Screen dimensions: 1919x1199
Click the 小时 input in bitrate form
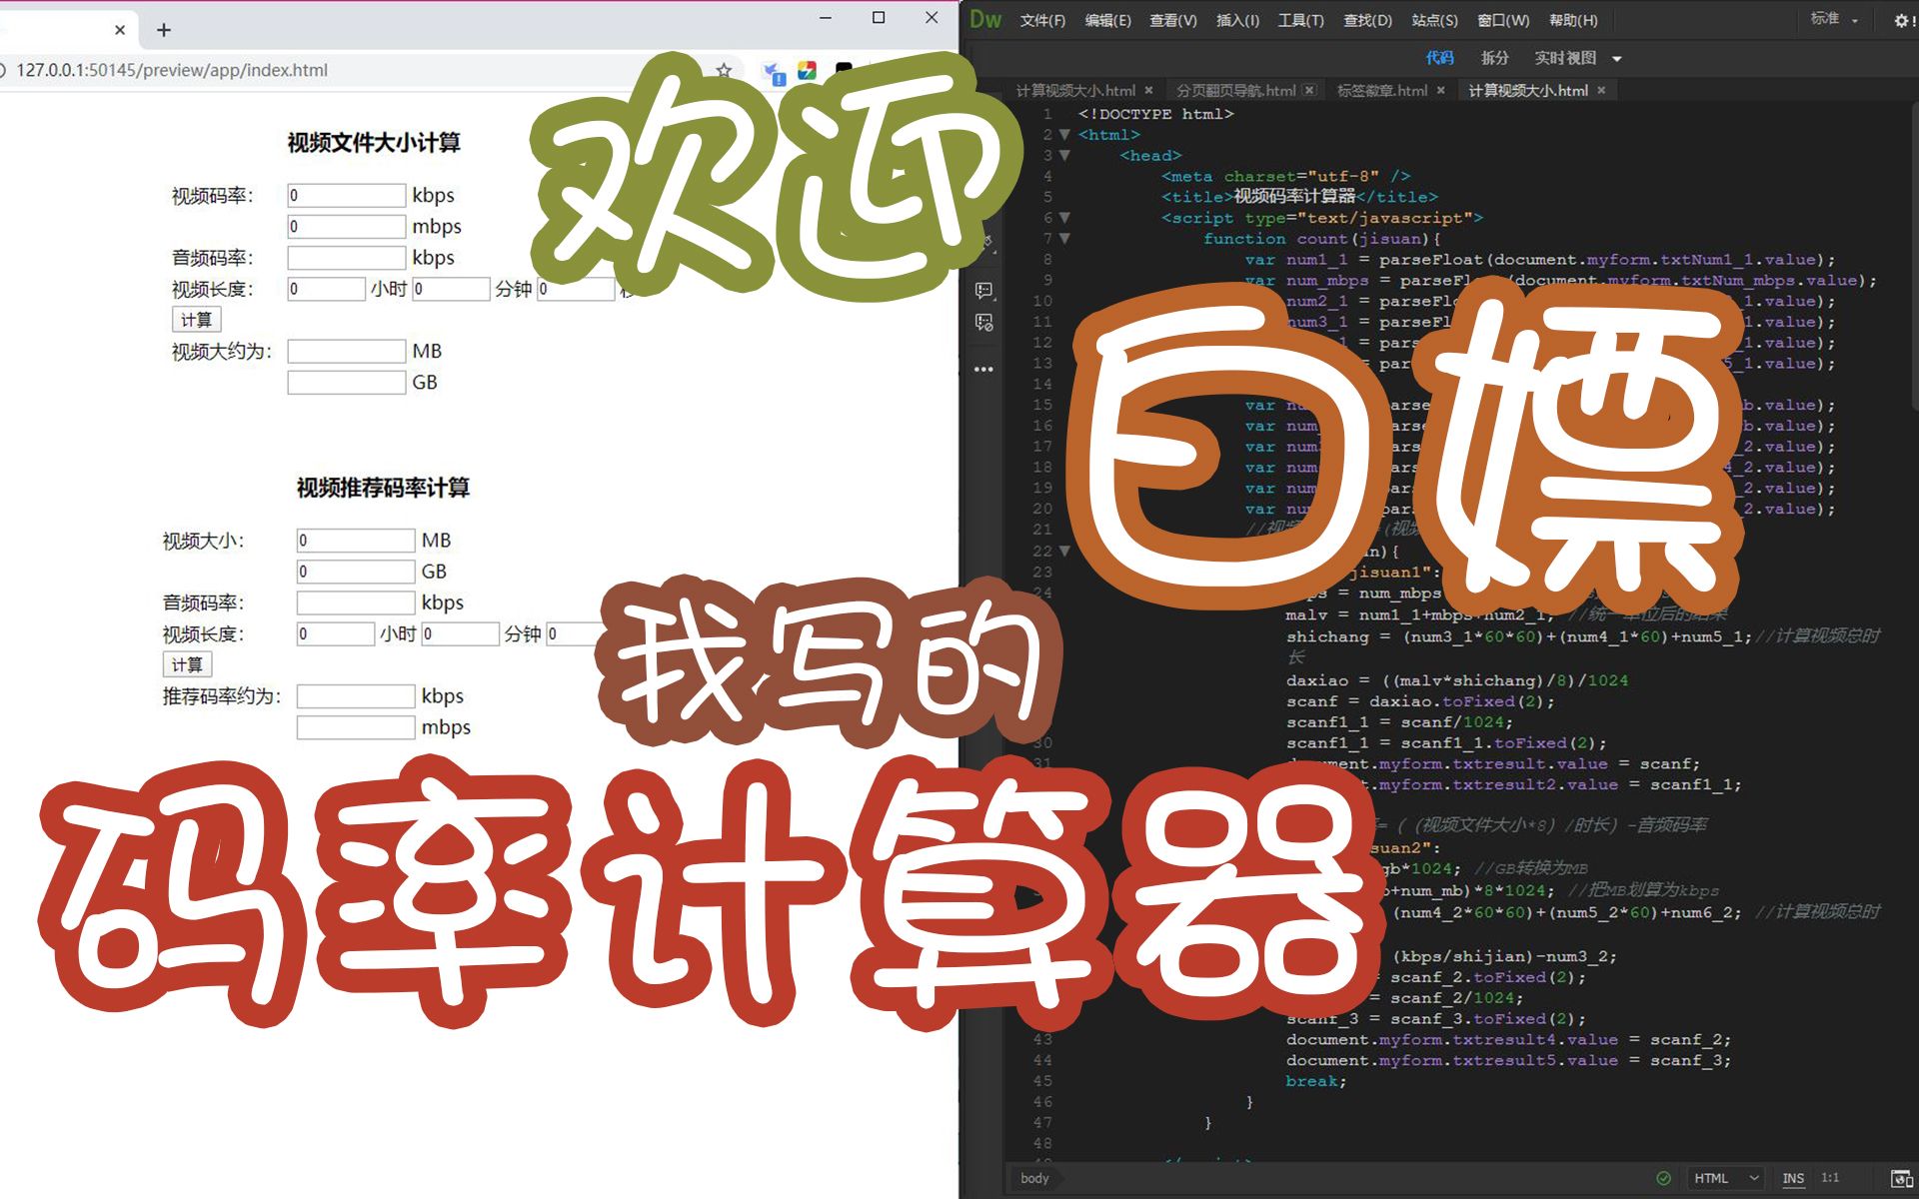click(x=335, y=633)
